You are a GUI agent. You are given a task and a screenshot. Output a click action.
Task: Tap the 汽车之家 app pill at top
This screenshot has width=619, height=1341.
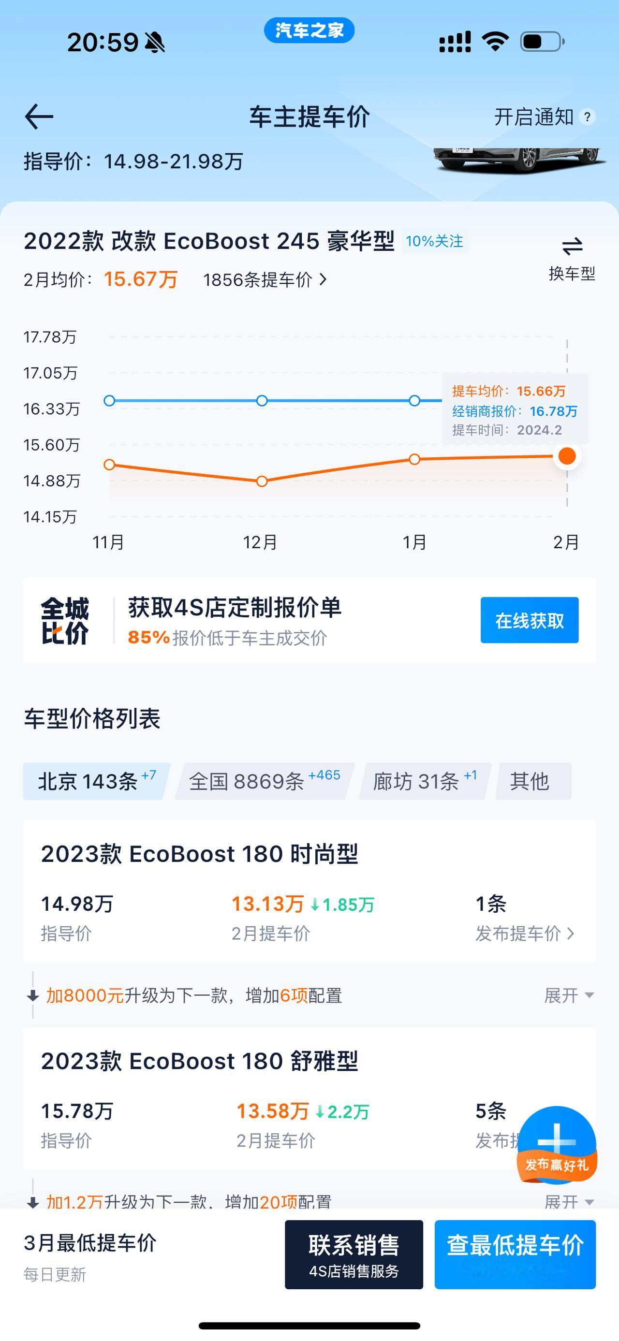pyautogui.click(x=309, y=30)
